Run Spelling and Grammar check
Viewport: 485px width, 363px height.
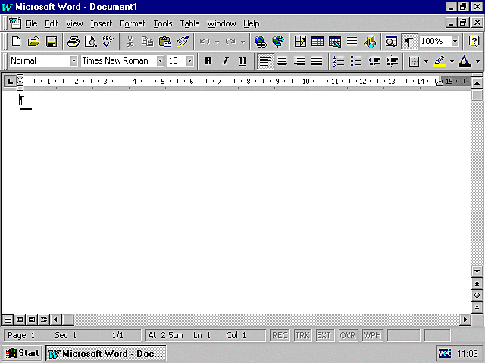[x=108, y=42]
